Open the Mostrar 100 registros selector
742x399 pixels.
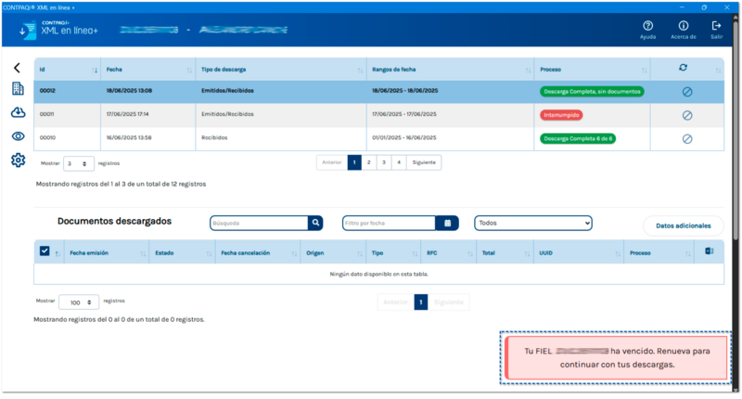[78, 302]
